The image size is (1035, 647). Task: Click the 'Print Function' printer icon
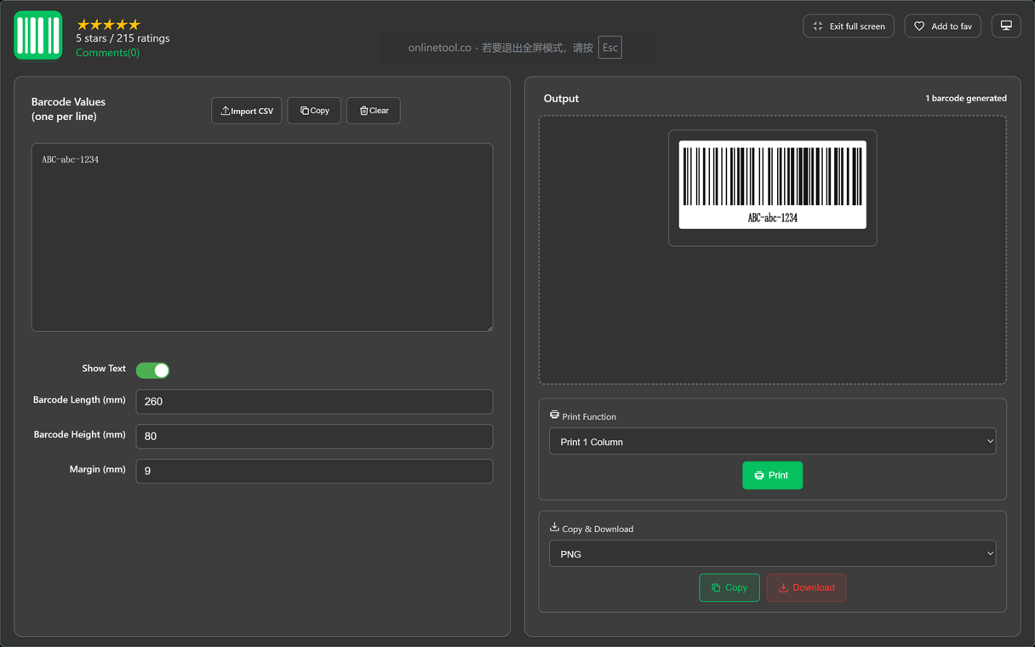pos(555,415)
